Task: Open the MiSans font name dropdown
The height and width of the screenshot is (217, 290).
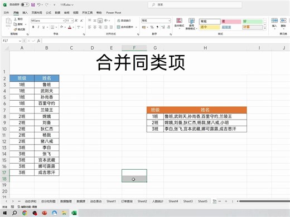Action: pos(64,21)
